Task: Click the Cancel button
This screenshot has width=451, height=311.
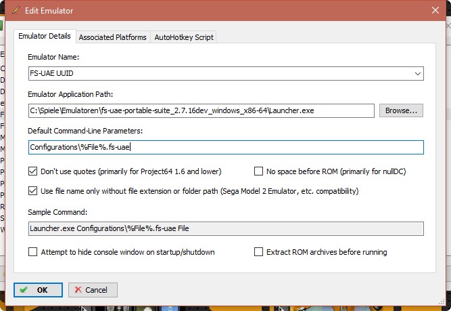Action: [x=93, y=290]
